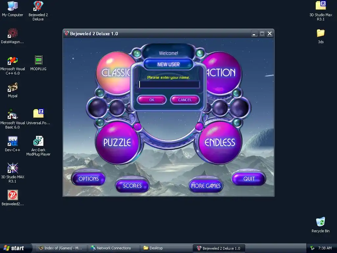Switch to Network Connections taskbar item
The height and width of the screenshot is (253, 337).
click(x=114, y=248)
